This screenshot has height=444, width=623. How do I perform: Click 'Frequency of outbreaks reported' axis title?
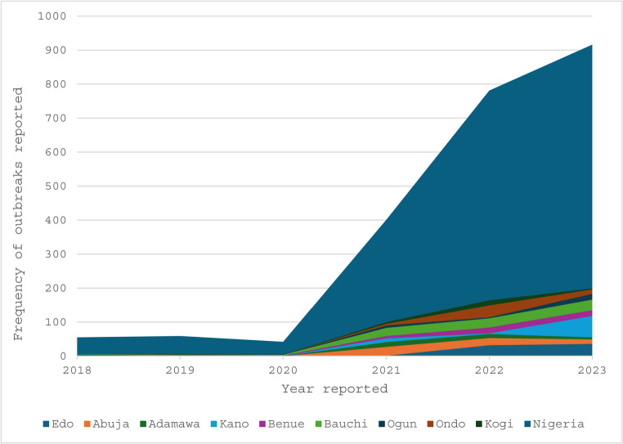[x=18, y=214]
